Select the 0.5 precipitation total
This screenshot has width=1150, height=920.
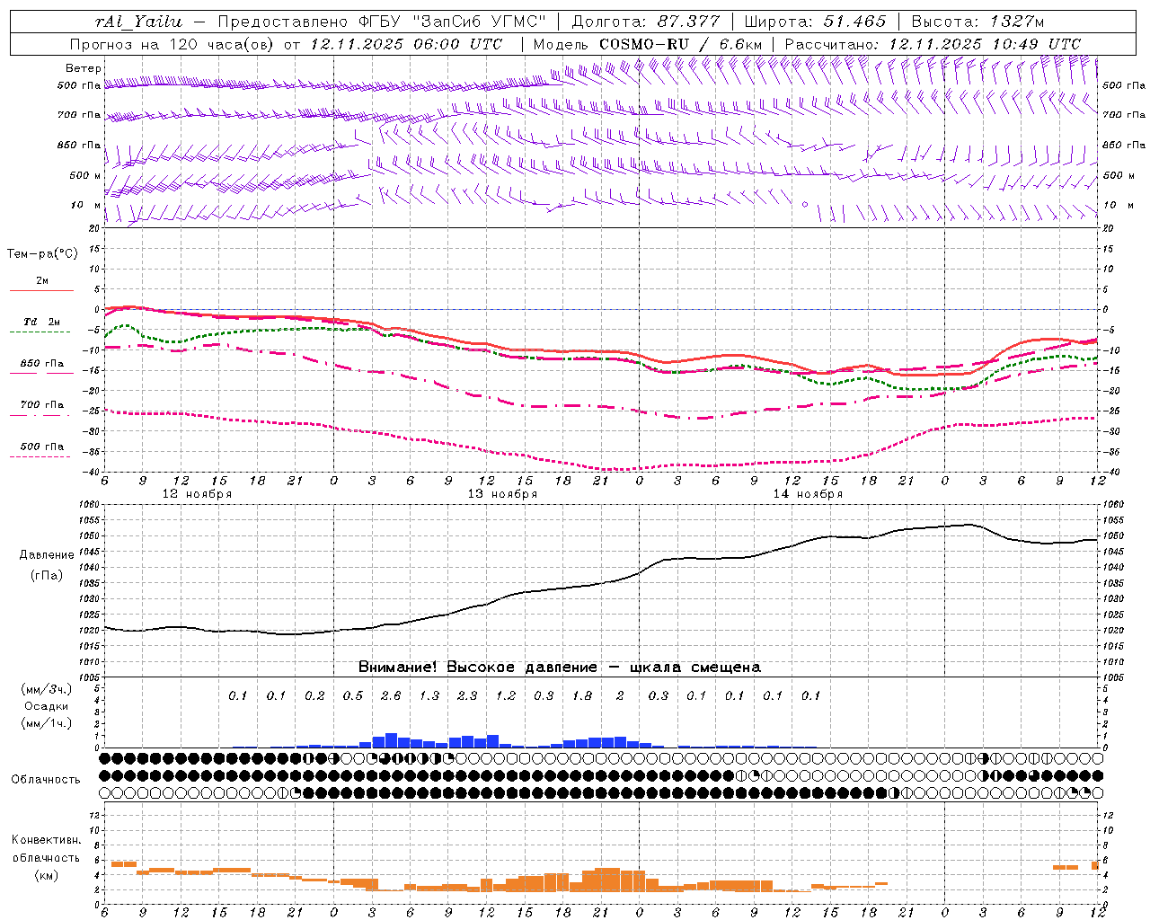click(353, 695)
